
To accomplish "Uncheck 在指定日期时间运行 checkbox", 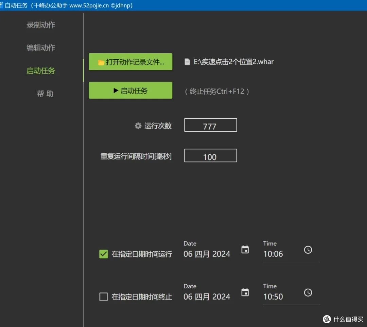I will (x=104, y=254).
